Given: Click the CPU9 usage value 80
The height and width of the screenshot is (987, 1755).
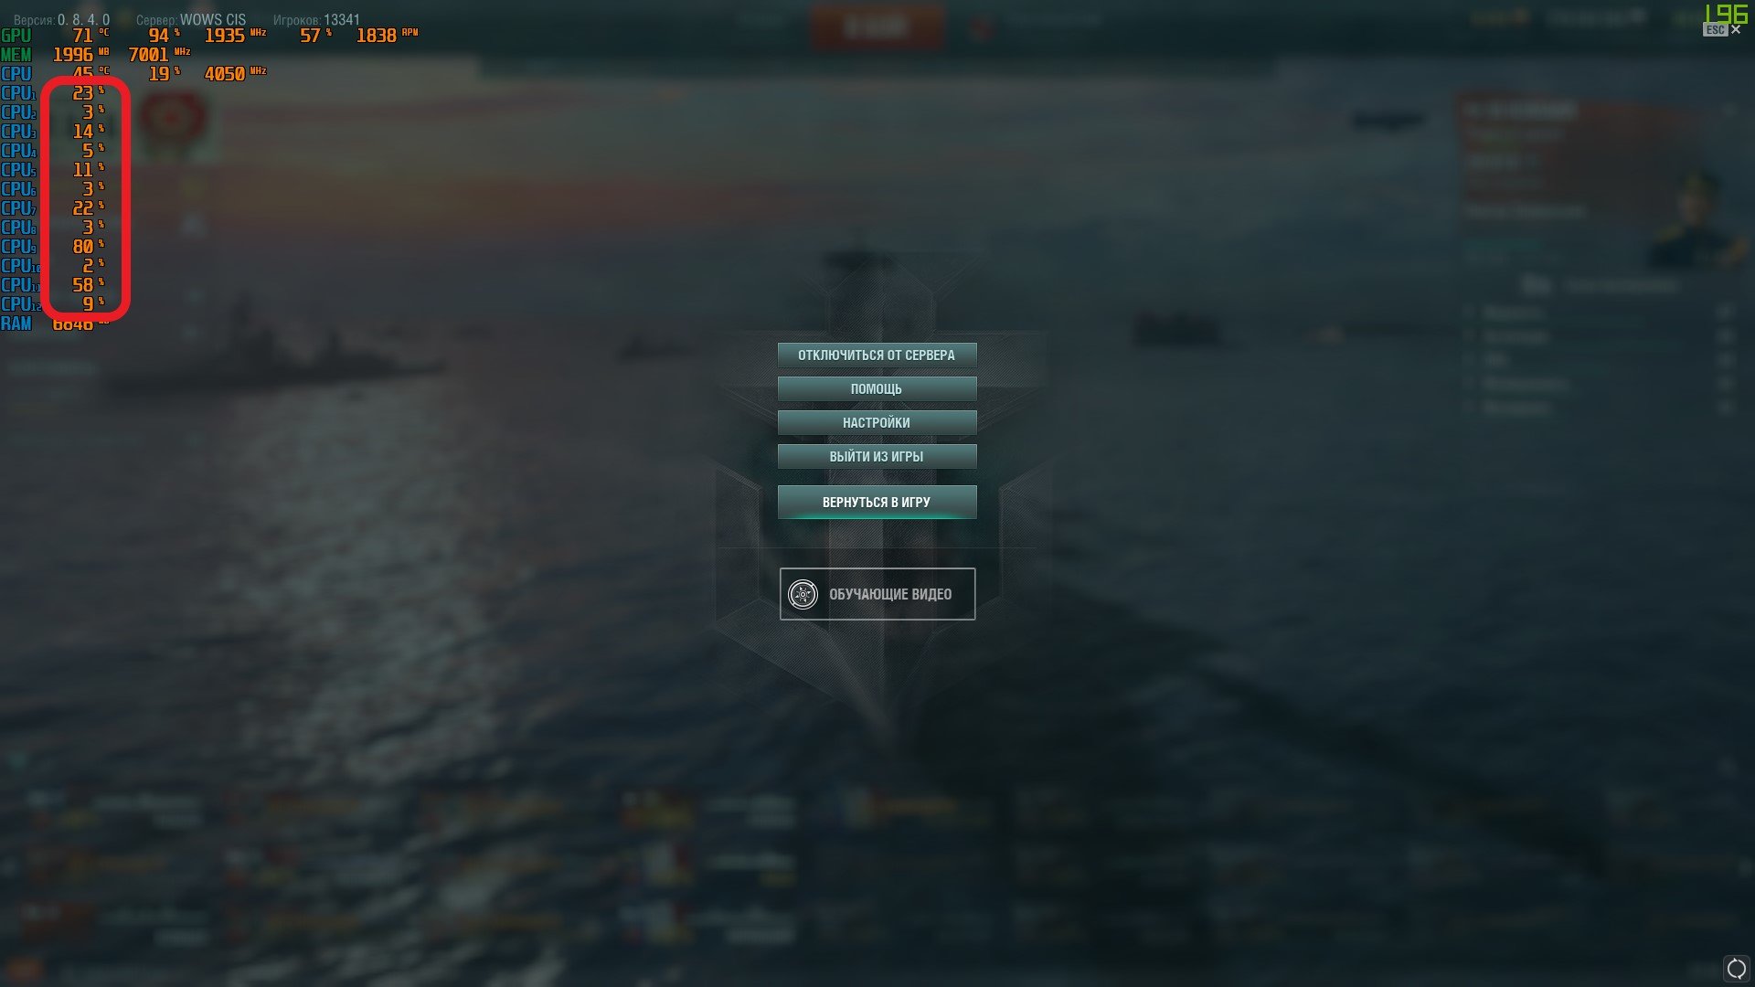Looking at the screenshot, I should 82,247.
